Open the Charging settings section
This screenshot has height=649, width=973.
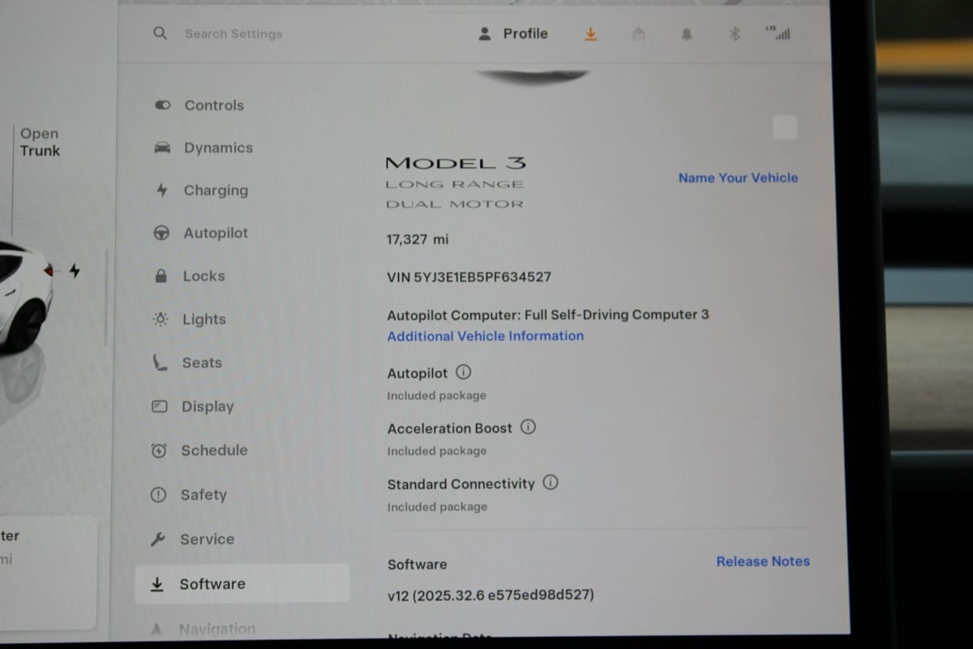click(215, 191)
